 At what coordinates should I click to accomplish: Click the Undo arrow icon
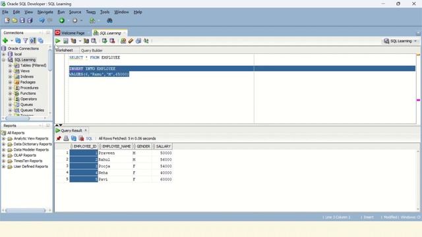point(42,20)
